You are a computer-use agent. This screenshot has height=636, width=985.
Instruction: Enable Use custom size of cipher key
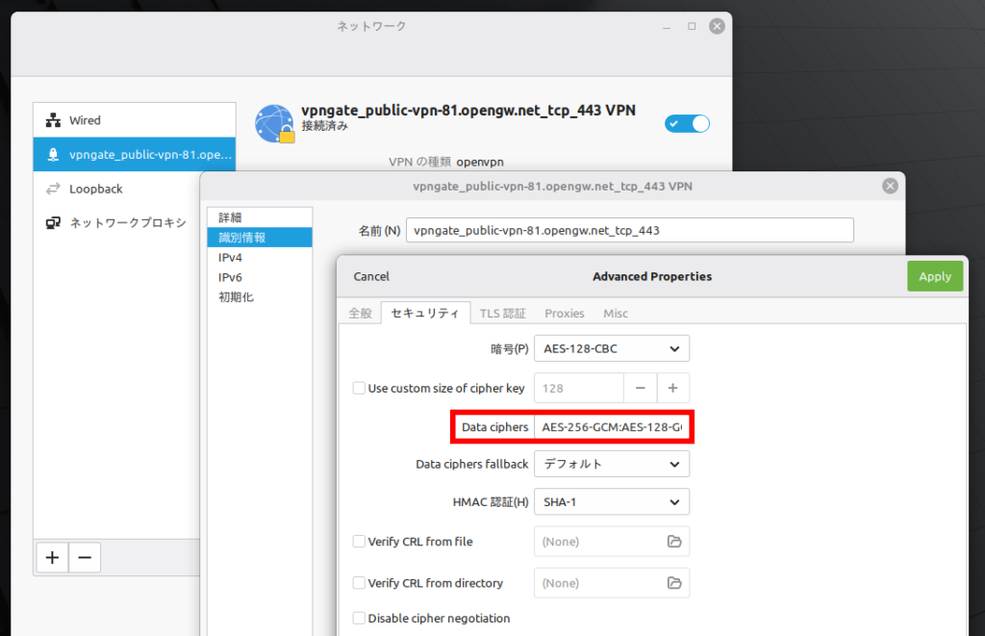coord(360,388)
